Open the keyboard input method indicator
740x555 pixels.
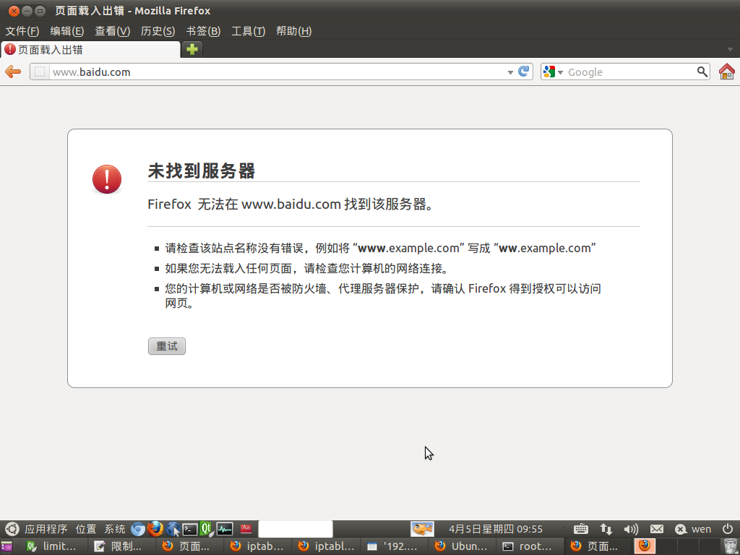pyautogui.click(x=580, y=529)
